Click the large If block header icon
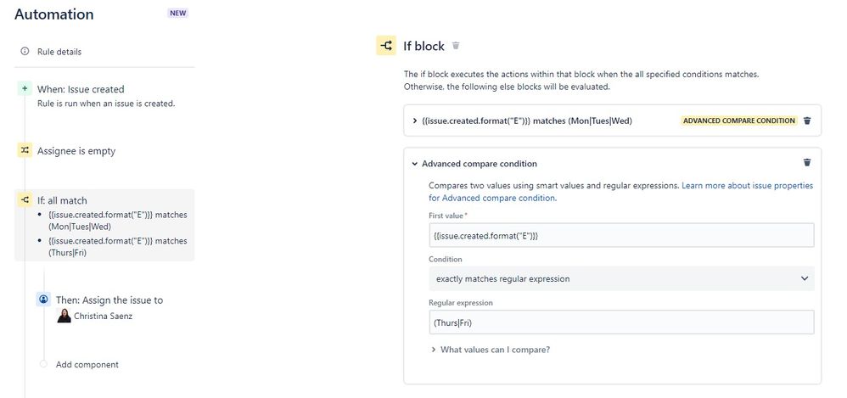 pos(385,46)
